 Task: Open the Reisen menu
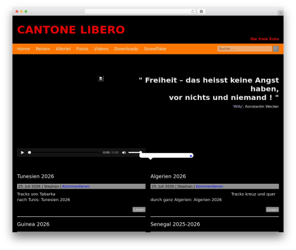[x=43, y=49]
